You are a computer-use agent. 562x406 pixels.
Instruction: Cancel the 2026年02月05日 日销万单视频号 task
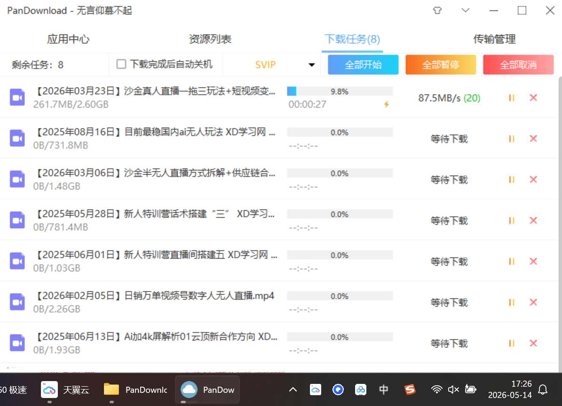[x=533, y=303]
